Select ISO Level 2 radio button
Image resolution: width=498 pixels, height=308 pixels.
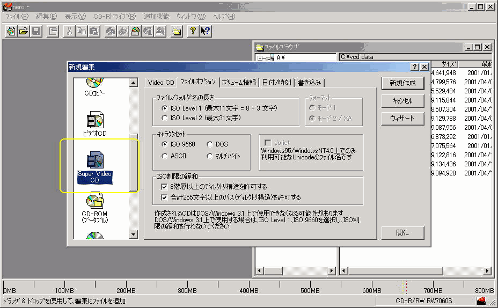(x=165, y=118)
